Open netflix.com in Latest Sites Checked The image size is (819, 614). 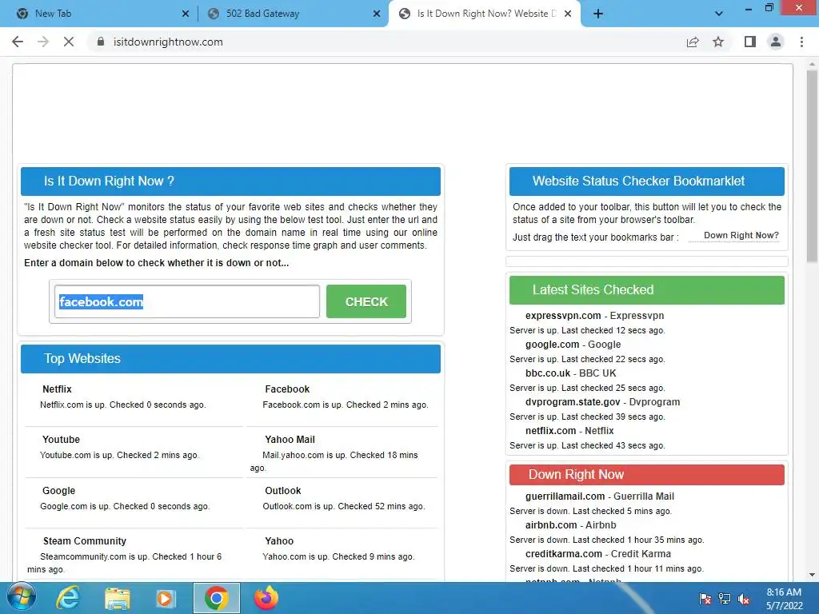pos(550,431)
